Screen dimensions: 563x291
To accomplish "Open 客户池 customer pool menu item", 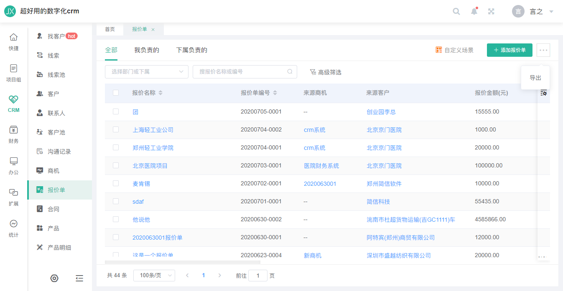I will 60,132.
